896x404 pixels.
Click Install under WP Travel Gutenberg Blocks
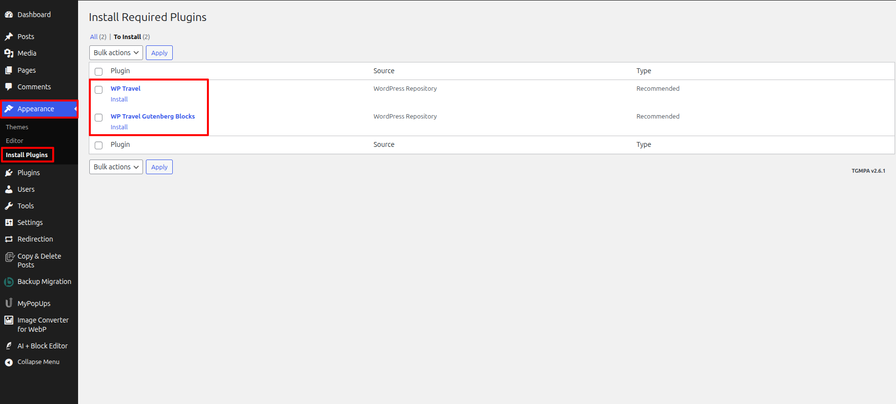click(x=119, y=127)
